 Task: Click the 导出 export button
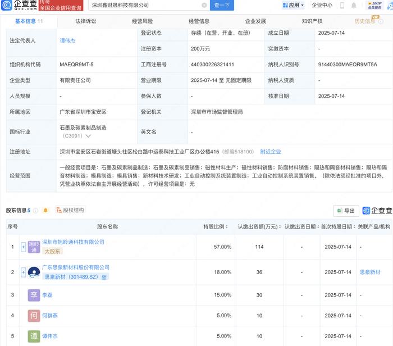[x=346, y=211]
